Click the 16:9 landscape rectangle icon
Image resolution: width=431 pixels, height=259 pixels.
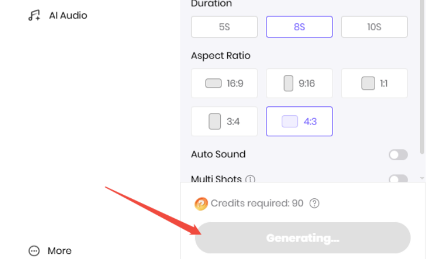click(214, 83)
